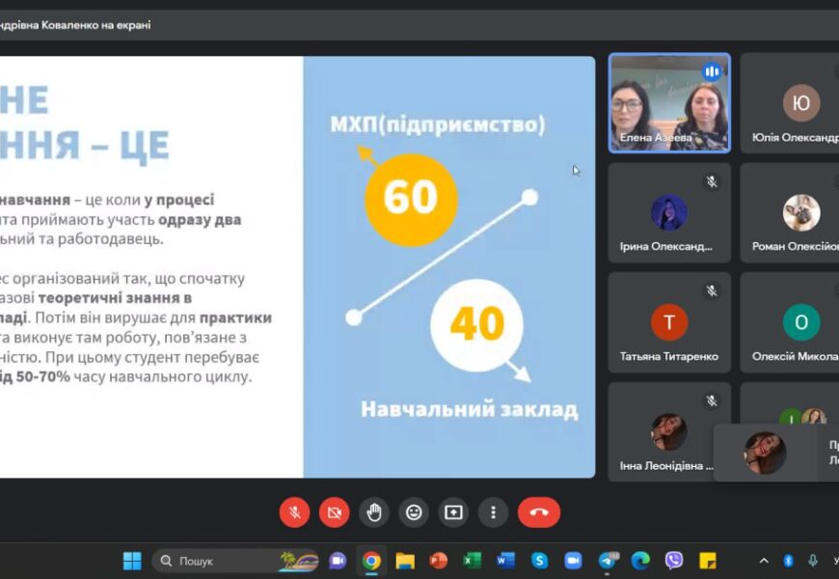The height and width of the screenshot is (579, 839).
Task: Select Елена Азеева video tile
Action: [669, 102]
